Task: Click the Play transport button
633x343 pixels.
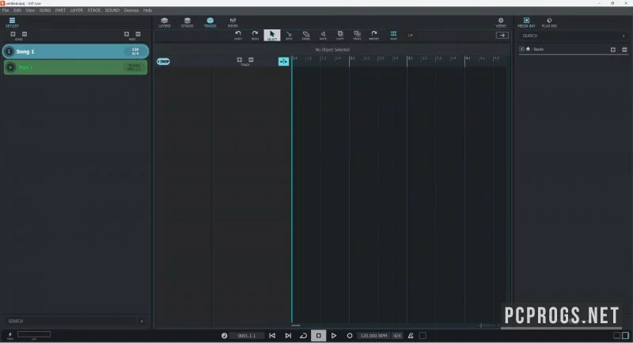Action: pyautogui.click(x=334, y=336)
